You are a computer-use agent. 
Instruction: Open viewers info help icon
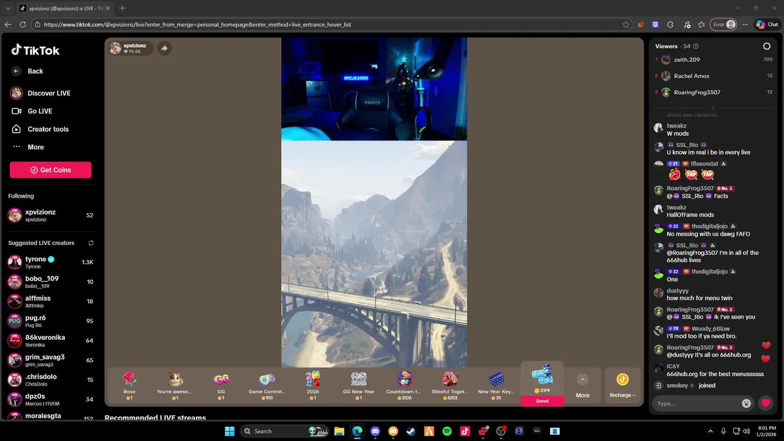point(696,47)
